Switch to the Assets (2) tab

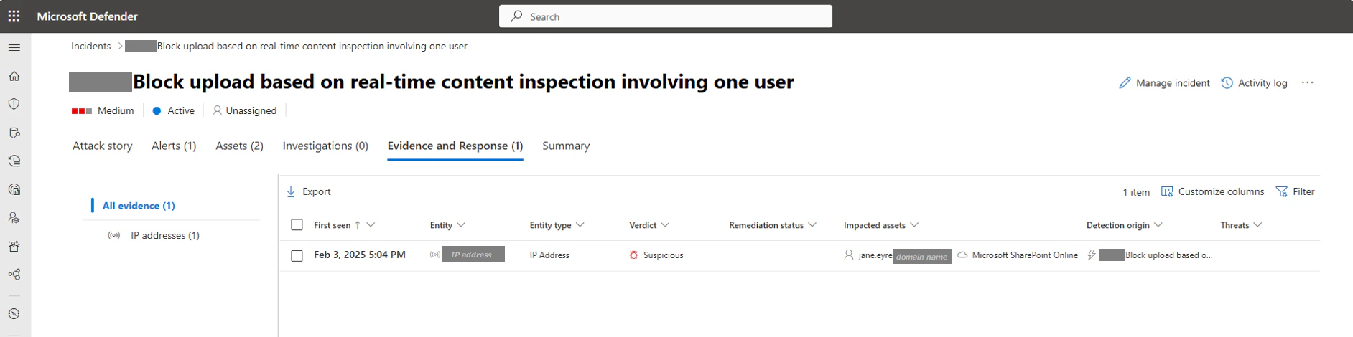239,146
